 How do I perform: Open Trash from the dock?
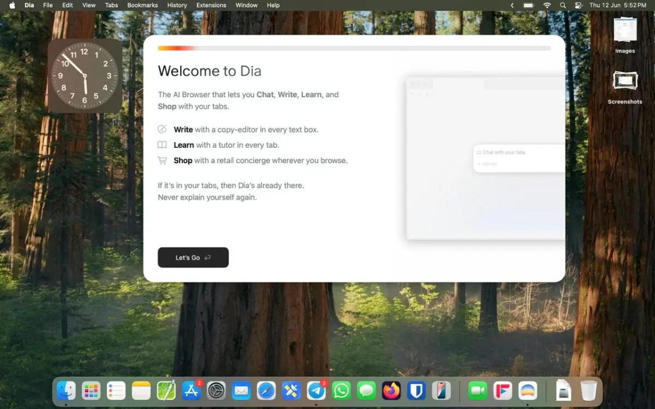pyautogui.click(x=588, y=390)
